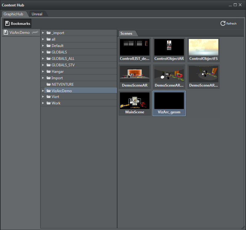Click the Refresh icon button

tap(223, 24)
